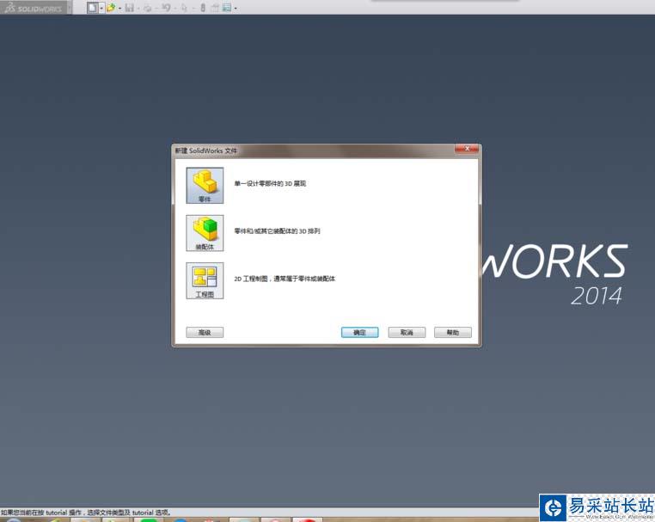Click the Print toolbar icon
The height and width of the screenshot is (522, 655).
point(148,8)
